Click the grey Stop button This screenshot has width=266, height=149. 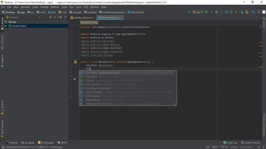tap(236, 12)
